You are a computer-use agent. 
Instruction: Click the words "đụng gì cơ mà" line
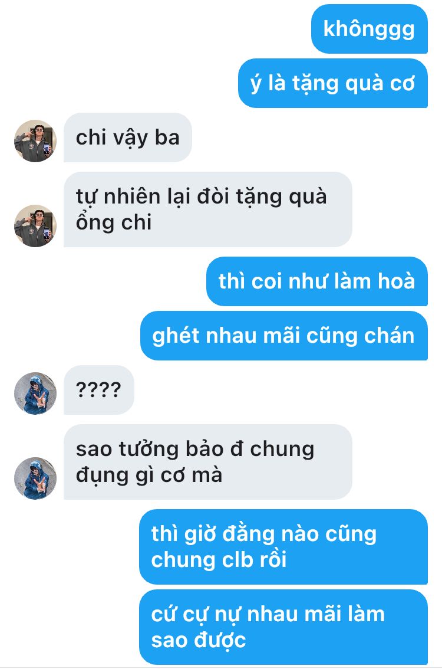(149, 475)
